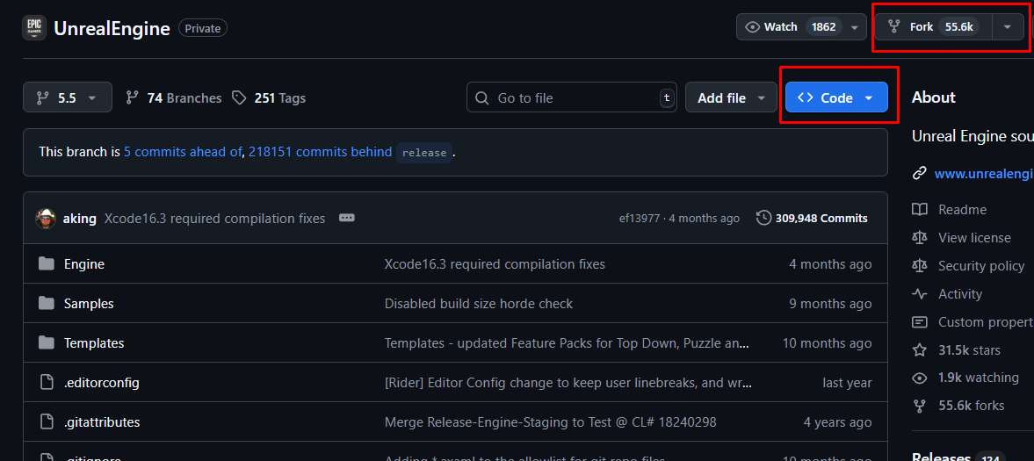This screenshot has height=461, width=1034.
Task: Open the .gitattributes file
Action: tap(102, 422)
